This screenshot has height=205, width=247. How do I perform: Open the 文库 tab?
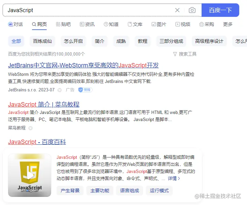click(135, 24)
